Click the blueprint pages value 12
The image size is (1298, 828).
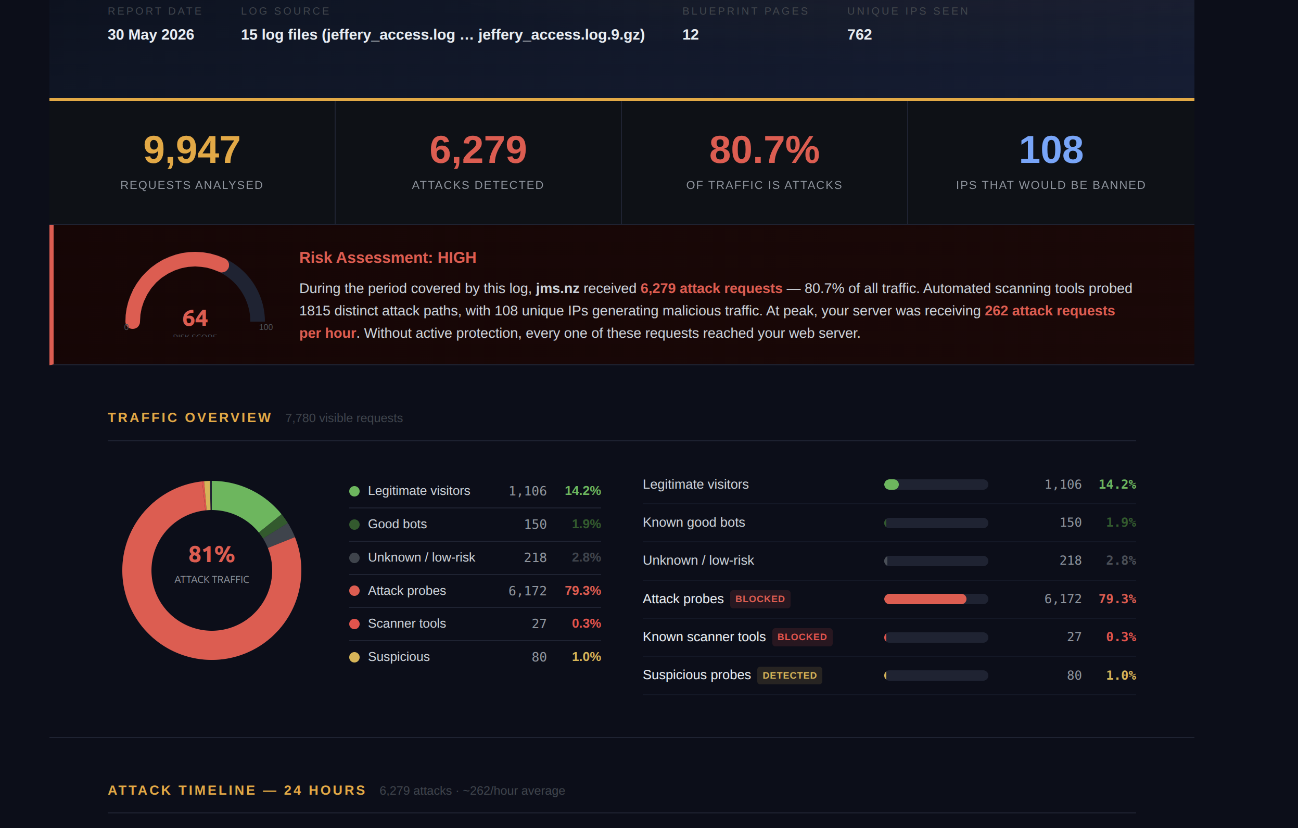click(691, 34)
